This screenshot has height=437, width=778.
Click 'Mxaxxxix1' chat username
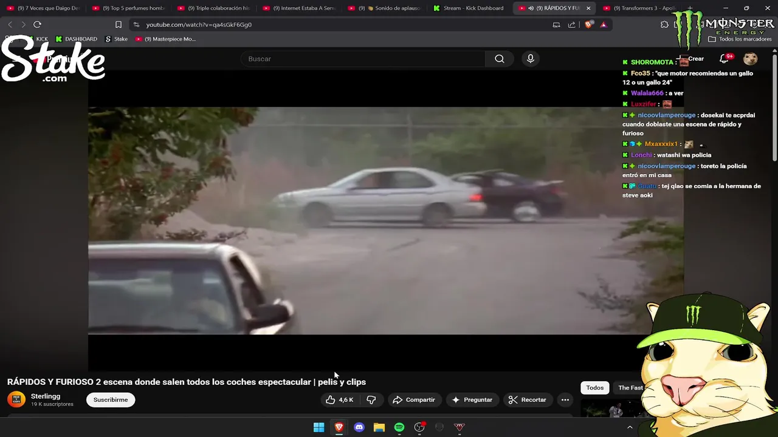(x=661, y=144)
